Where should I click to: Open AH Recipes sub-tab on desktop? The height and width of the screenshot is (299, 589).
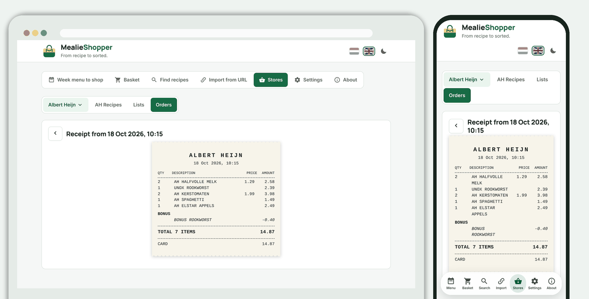coord(108,105)
